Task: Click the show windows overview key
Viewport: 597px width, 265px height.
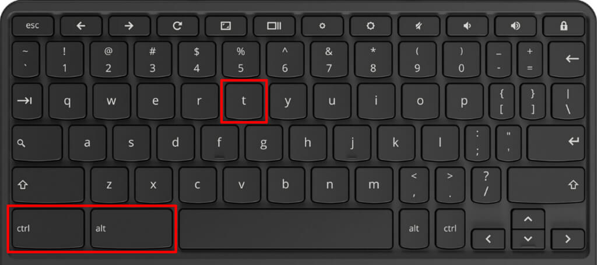Action: 274,26
